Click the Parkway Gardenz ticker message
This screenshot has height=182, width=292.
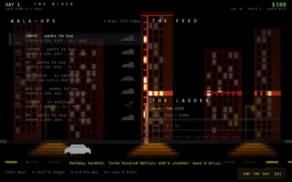146,163
